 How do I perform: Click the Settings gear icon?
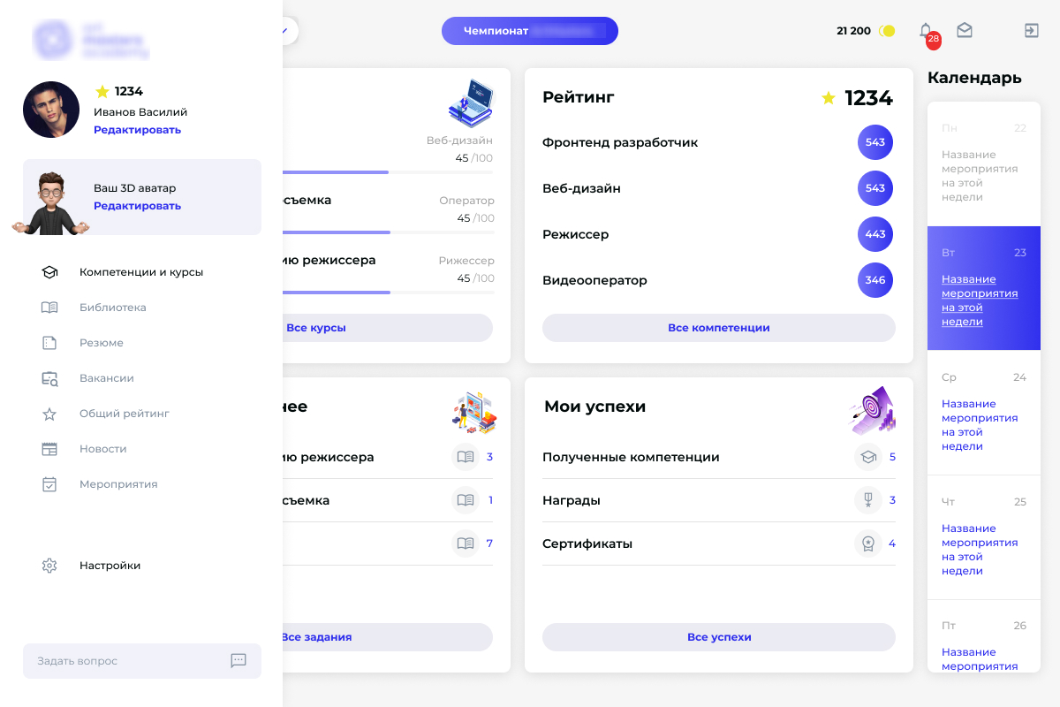(x=49, y=566)
